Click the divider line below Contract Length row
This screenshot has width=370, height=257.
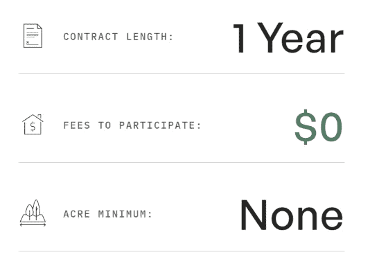(x=182, y=73)
